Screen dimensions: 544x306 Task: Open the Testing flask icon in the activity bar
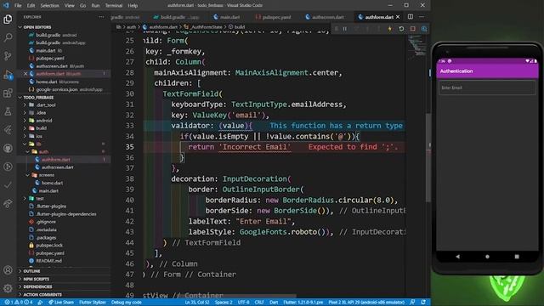8,111
